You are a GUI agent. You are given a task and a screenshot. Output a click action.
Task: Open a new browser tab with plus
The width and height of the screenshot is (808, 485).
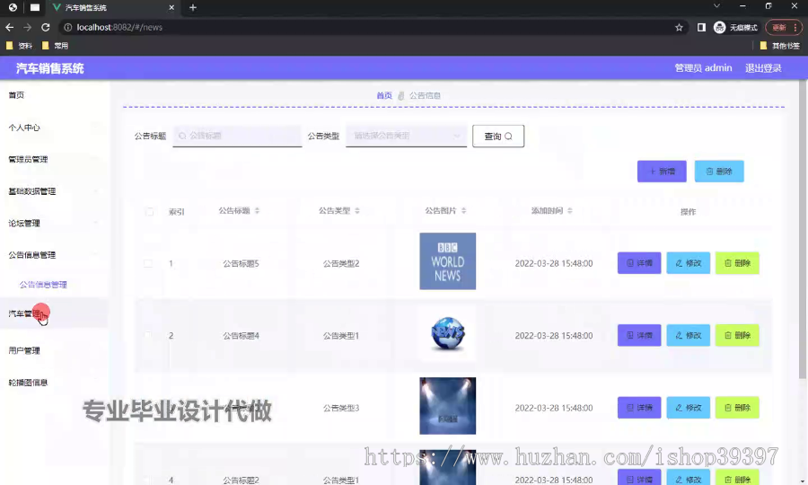tap(193, 7)
